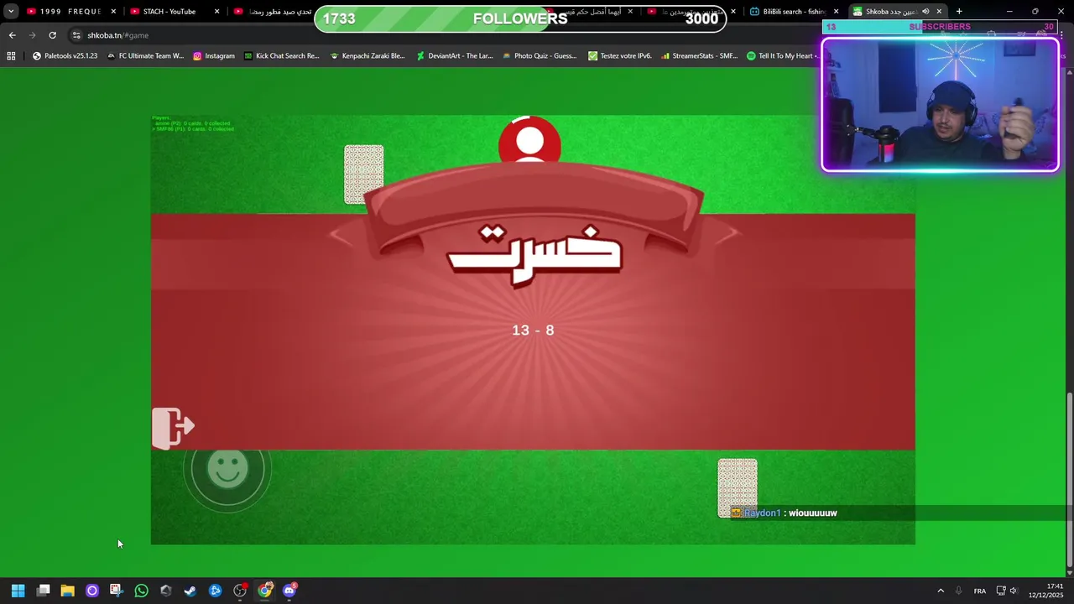Open the bookmarks apps grid
The height and width of the screenshot is (604, 1074).
point(11,56)
